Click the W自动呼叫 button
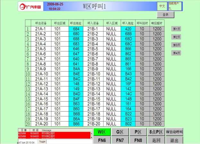 (174, 132)
